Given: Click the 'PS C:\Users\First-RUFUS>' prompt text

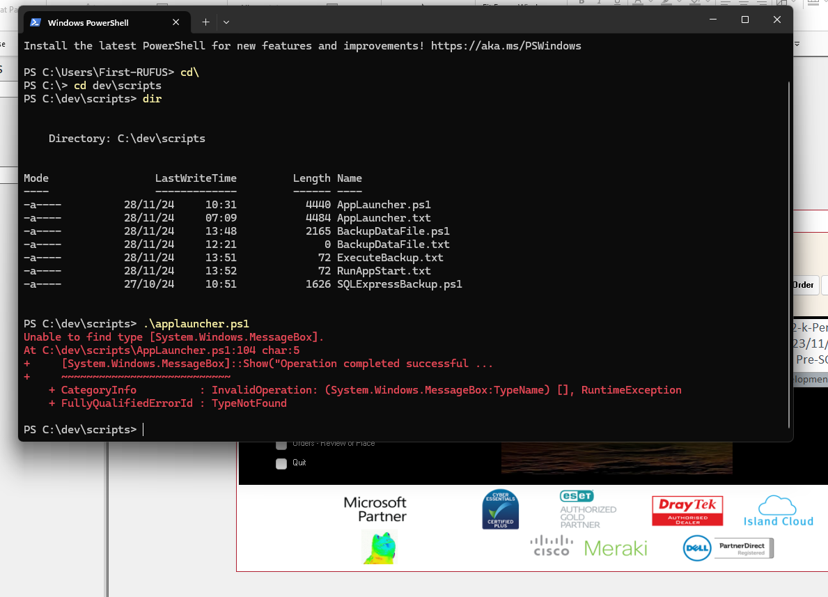Looking at the screenshot, I should click(99, 72).
